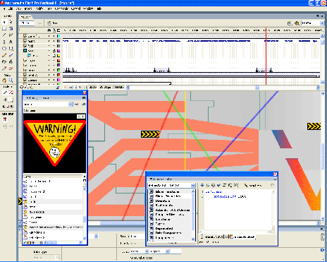
Task: Click the red timeline playhead marker
Action: 266,30
